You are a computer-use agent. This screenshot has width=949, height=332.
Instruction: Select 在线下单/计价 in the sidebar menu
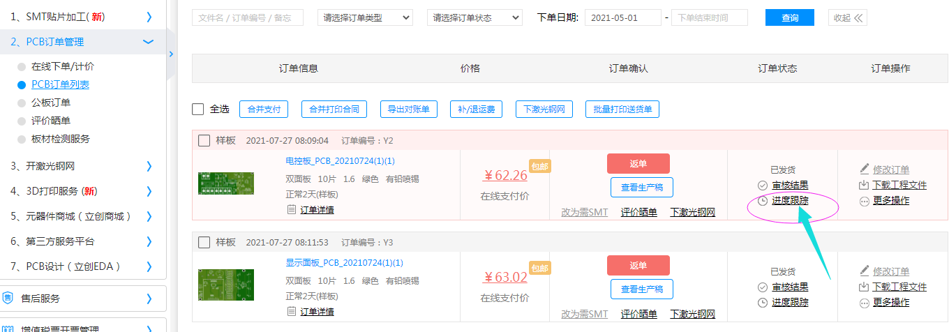62,67
